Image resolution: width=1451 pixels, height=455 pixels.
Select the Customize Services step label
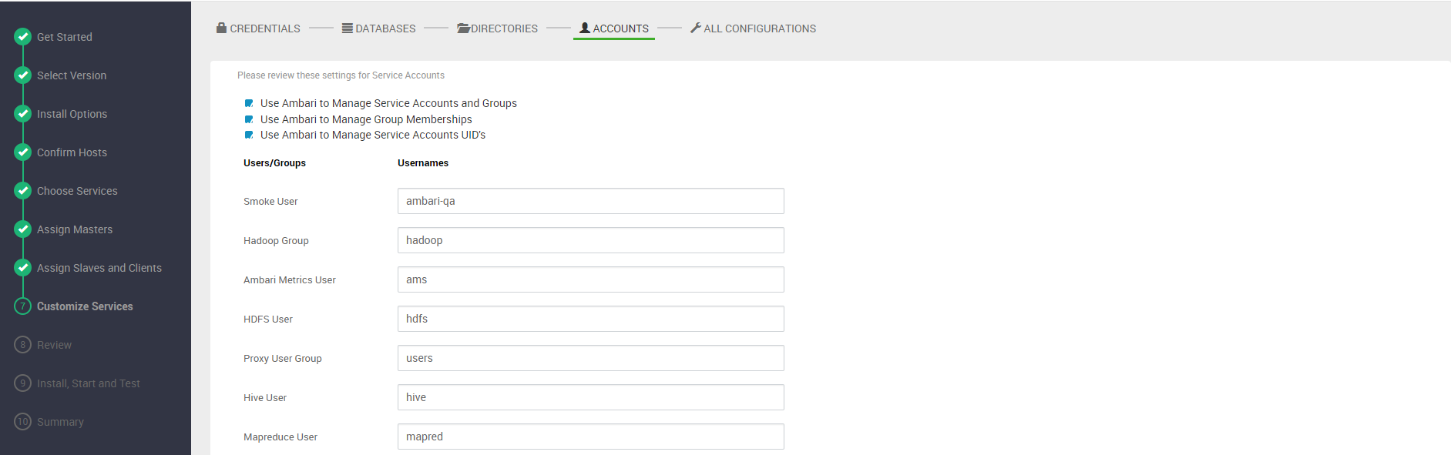(x=85, y=306)
